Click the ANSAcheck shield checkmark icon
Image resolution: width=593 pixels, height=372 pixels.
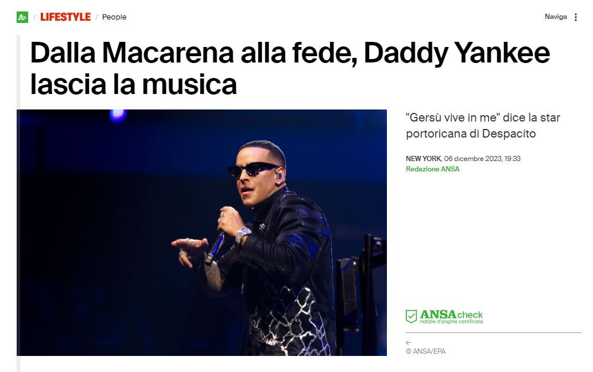[411, 316]
